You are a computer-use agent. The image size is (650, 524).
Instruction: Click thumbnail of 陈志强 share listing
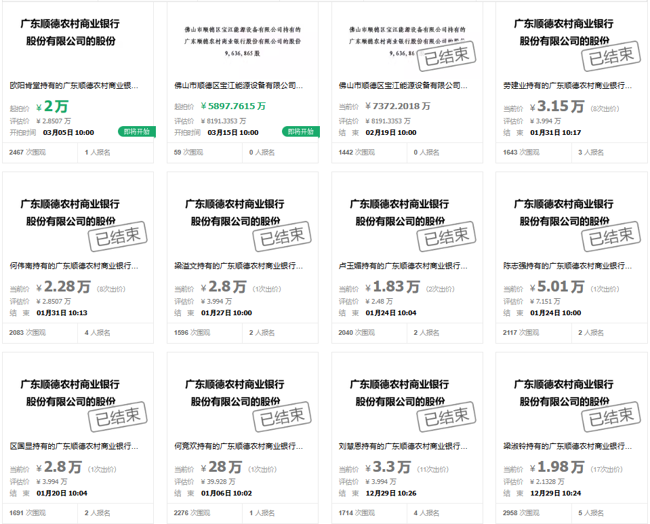click(x=571, y=215)
